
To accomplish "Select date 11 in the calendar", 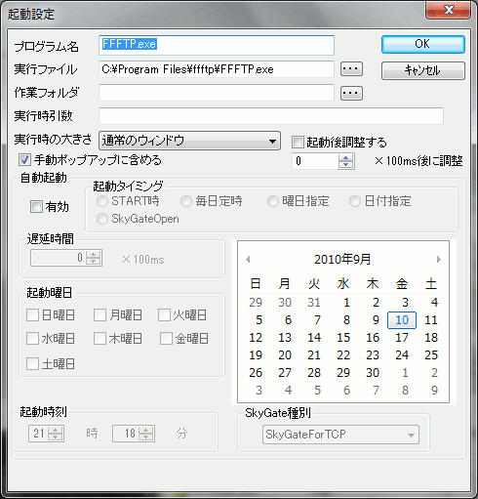I will pyautogui.click(x=431, y=320).
